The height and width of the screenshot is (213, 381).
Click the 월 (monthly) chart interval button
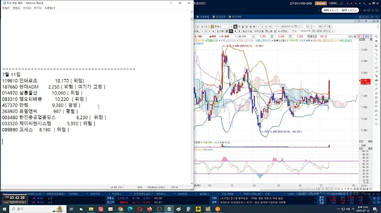pos(243,26)
